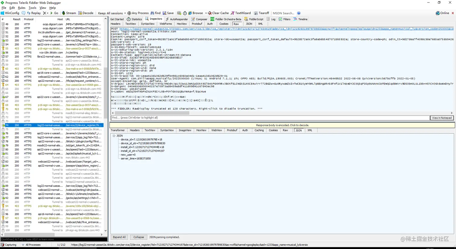Sort sessions by Result column header

point(17,19)
